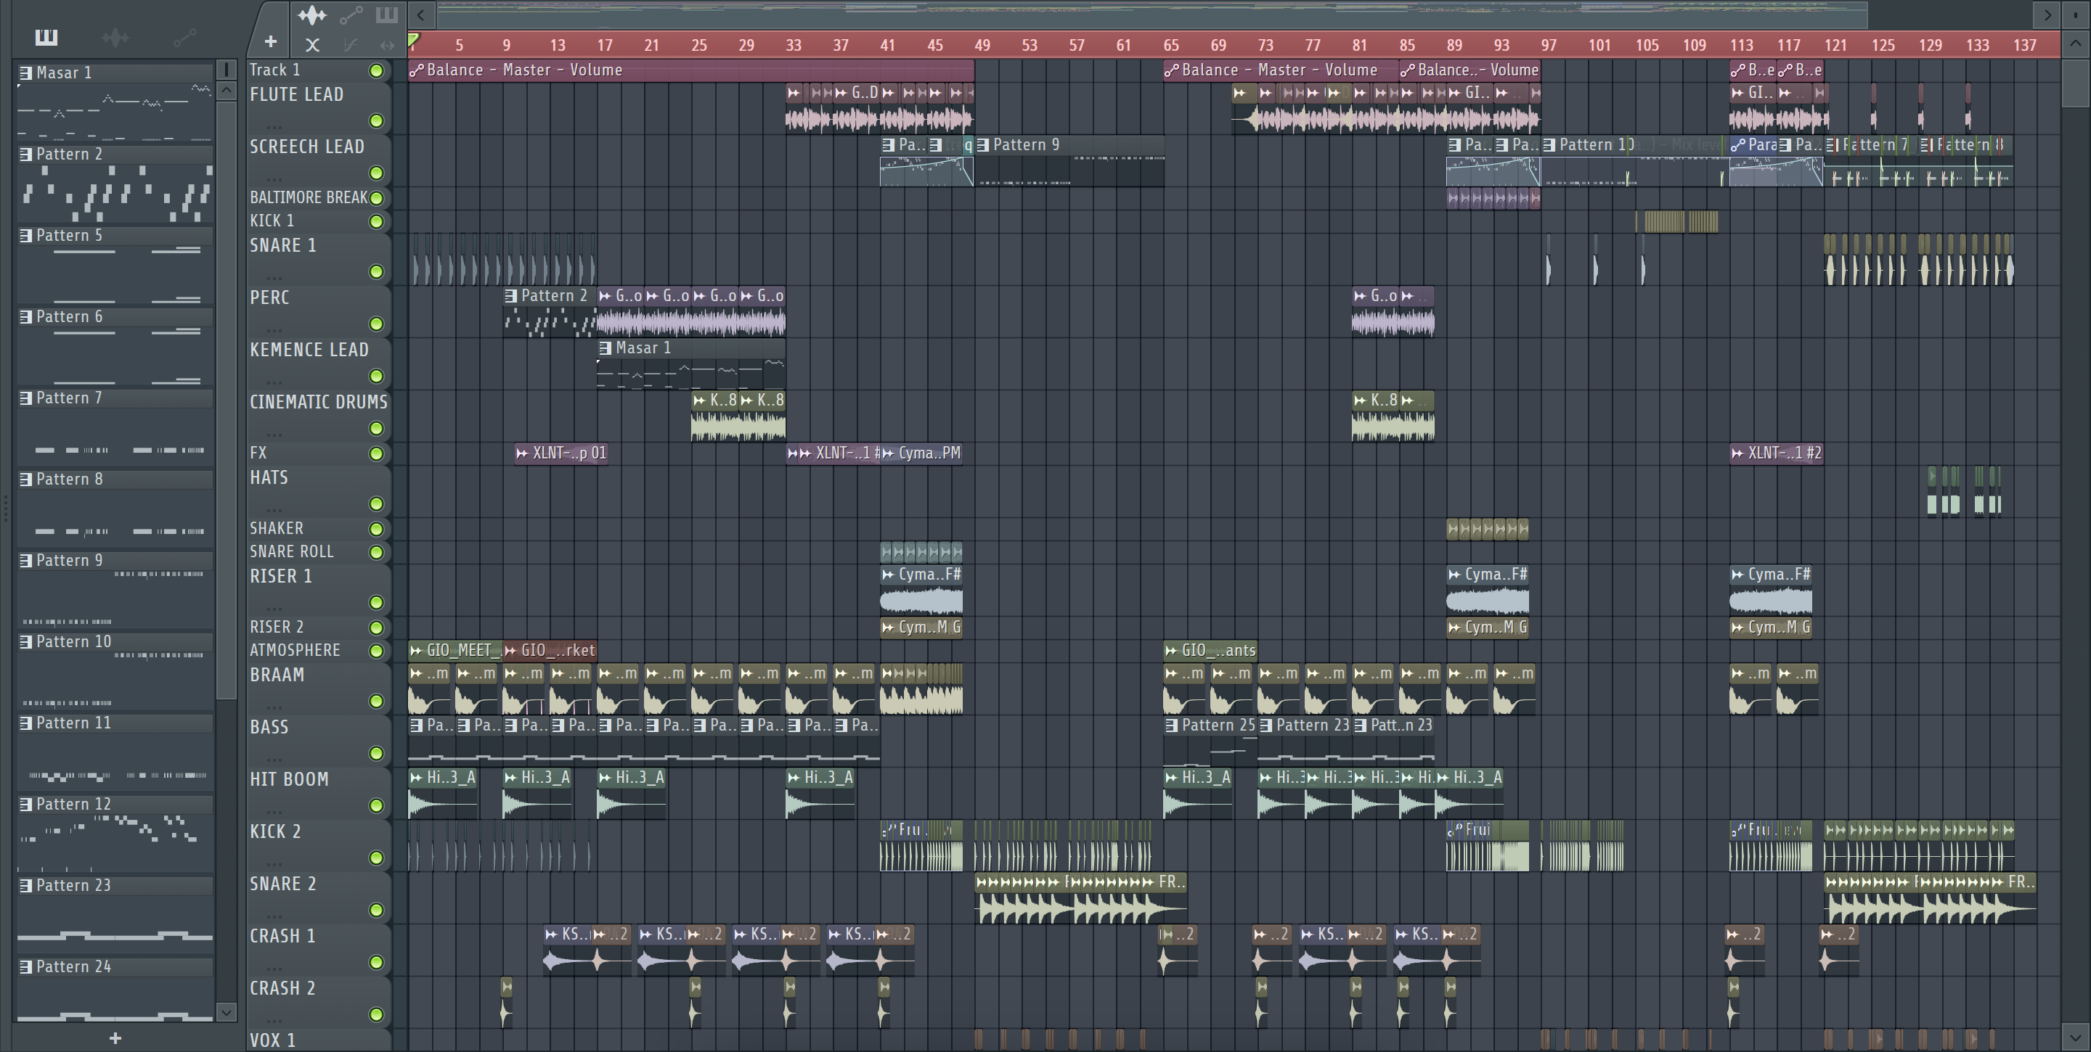Click the piano icon of Pattern 23
This screenshot has width=2091, height=1052.
click(x=26, y=885)
